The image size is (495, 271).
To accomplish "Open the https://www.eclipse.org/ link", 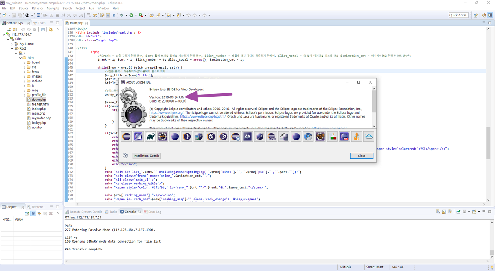I will click(167, 113).
